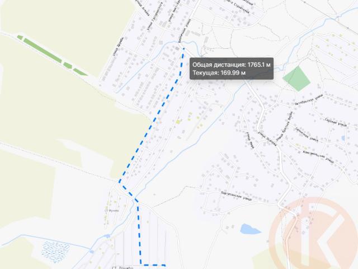Click the route corner where it turns east
The height and width of the screenshot is (269, 358).
[x=140, y=263]
